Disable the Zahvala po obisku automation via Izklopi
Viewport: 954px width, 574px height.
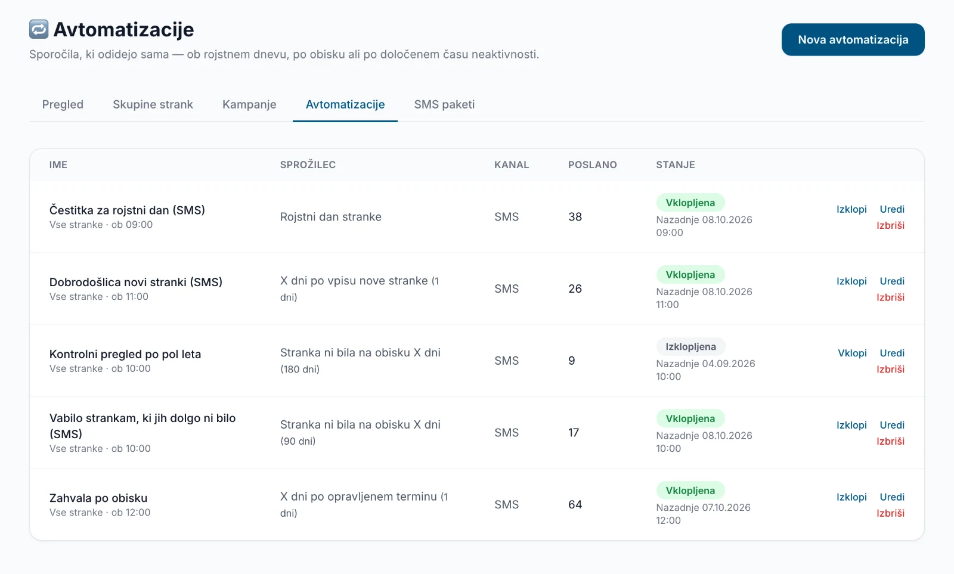851,497
